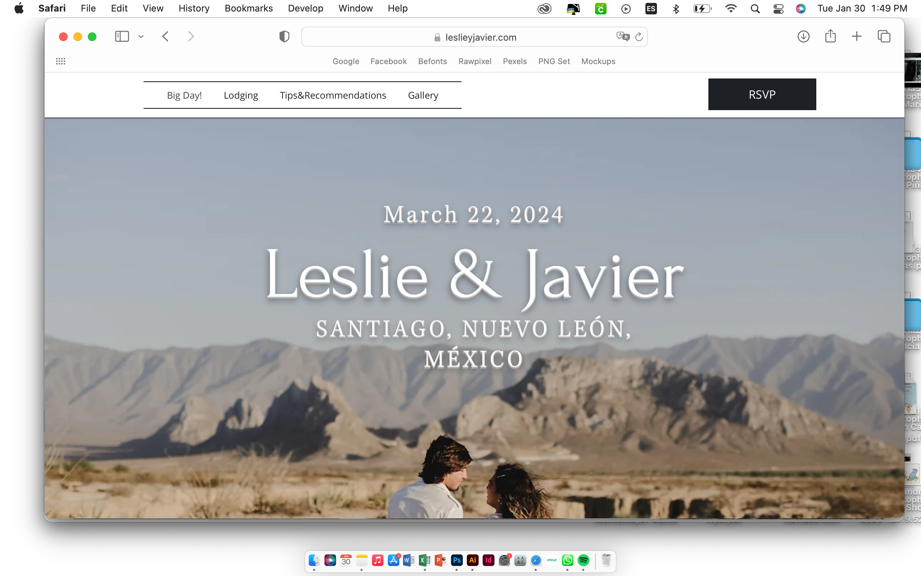Click the Downloads icon in Safari toolbar

(x=803, y=36)
